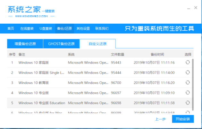Viewport: 202px width, 129px height.
Task: Choose restore icon for Windows 10 专业版
Action: (188, 93)
